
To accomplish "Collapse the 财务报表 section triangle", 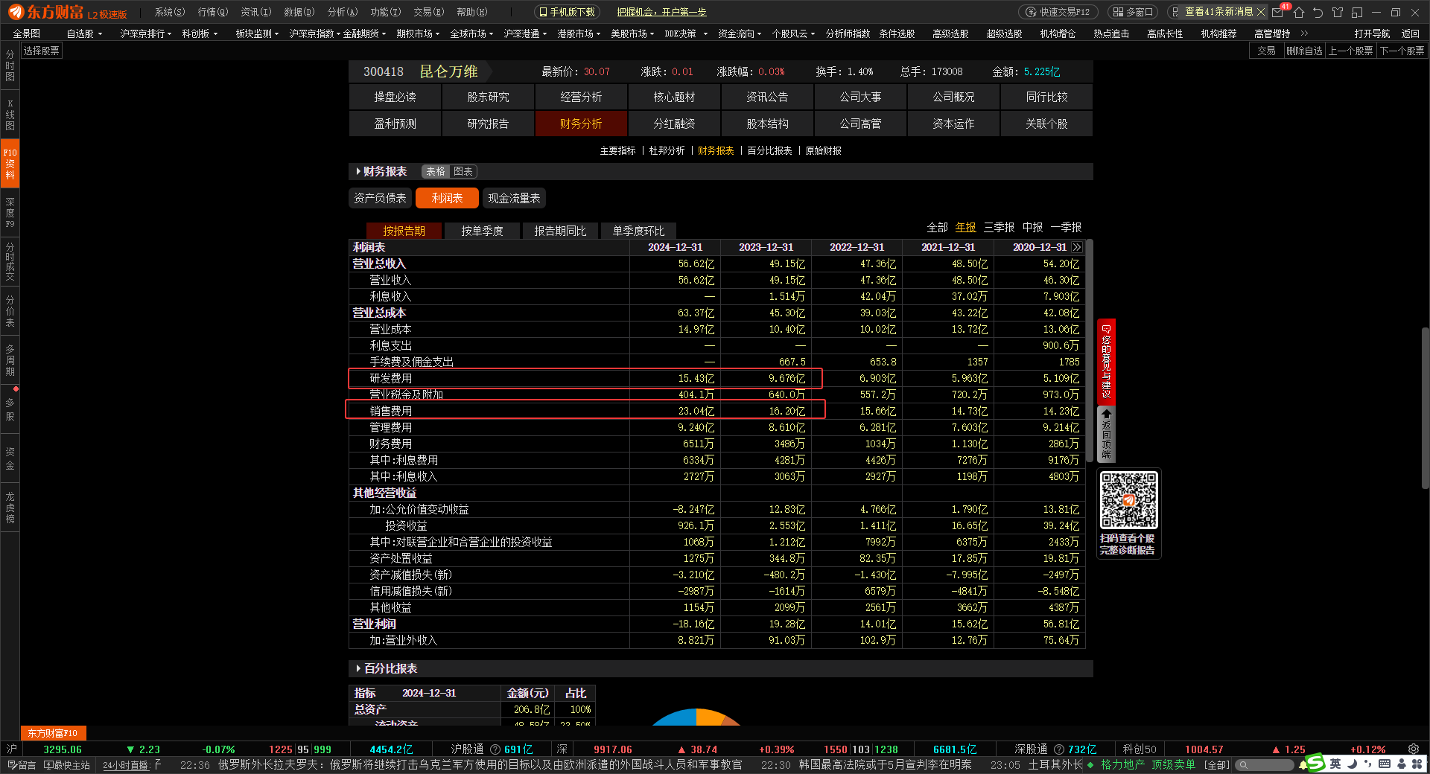I will (358, 172).
